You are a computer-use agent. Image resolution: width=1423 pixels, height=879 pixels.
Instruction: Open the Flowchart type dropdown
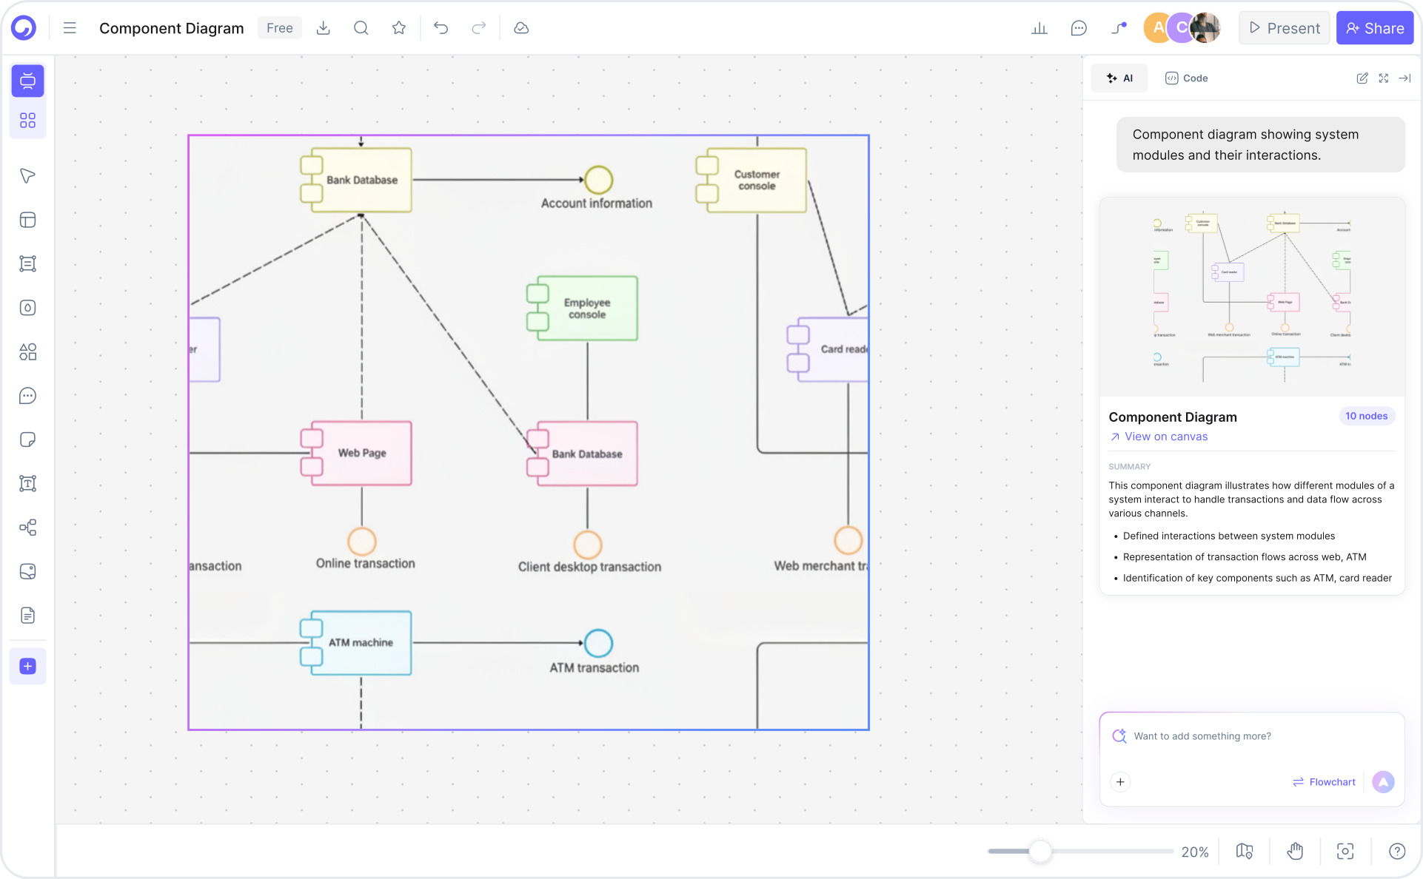point(1324,781)
